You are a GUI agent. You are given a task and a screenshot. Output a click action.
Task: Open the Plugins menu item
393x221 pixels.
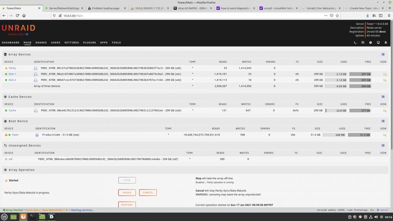[90, 42]
